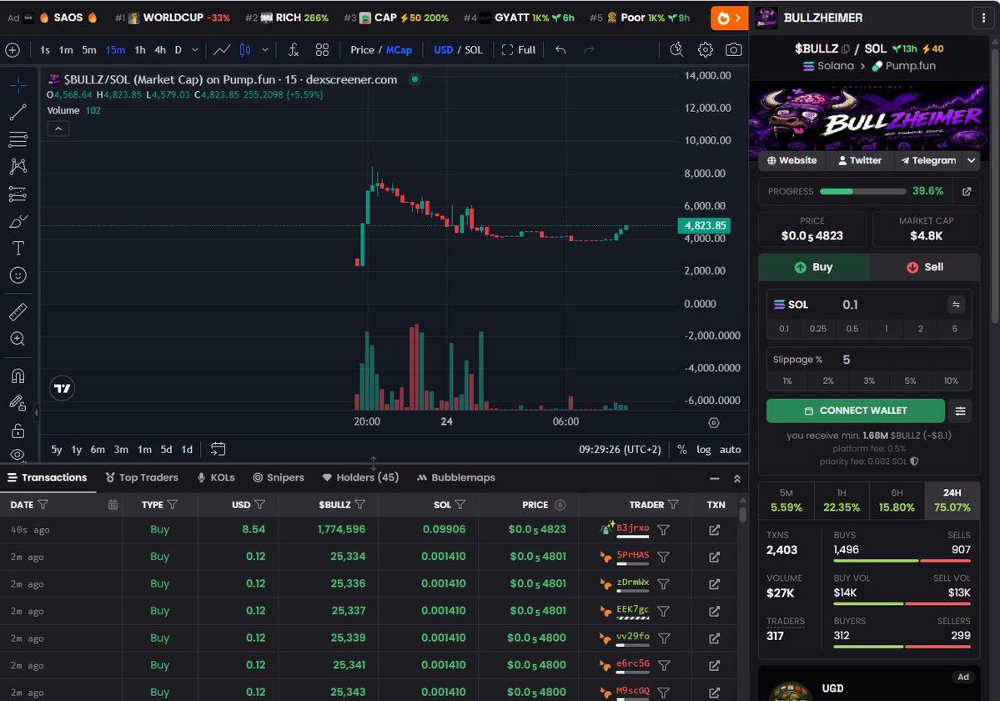Image resolution: width=1000 pixels, height=701 pixels.
Task: Select the candlestick chart style icon
Action: tap(245, 50)
